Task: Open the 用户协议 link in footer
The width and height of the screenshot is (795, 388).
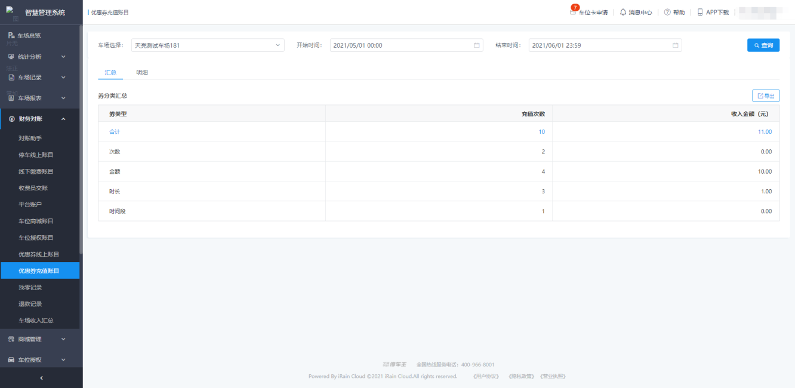Action: click(485, 376)
